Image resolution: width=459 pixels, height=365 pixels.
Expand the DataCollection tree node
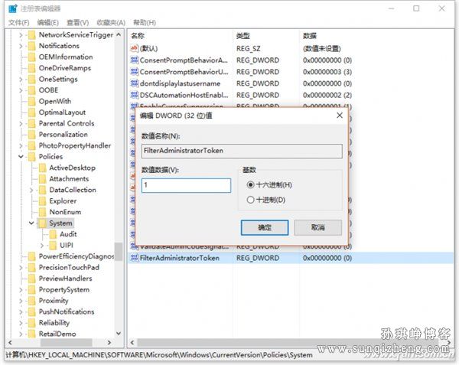(31, 191)
